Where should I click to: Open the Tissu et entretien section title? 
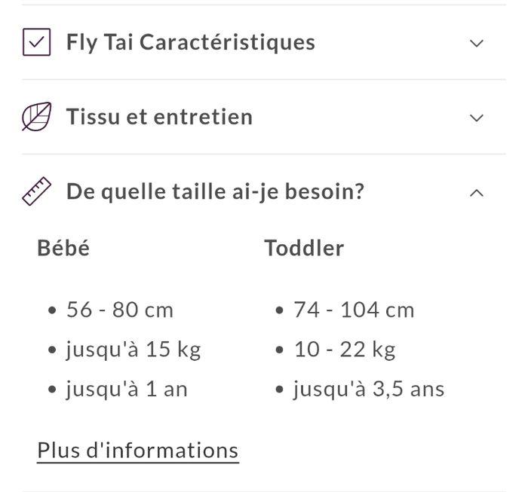[x=159, y=118]
